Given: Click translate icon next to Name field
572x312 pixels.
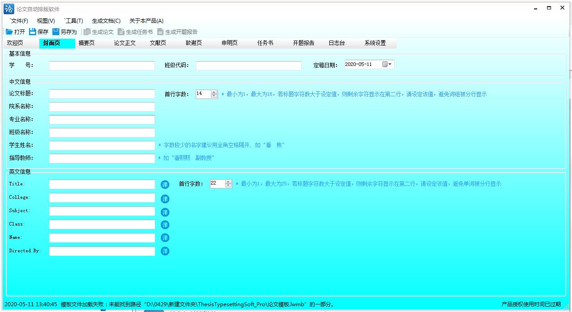Looking at the screenshot, I should pos(165,238).
